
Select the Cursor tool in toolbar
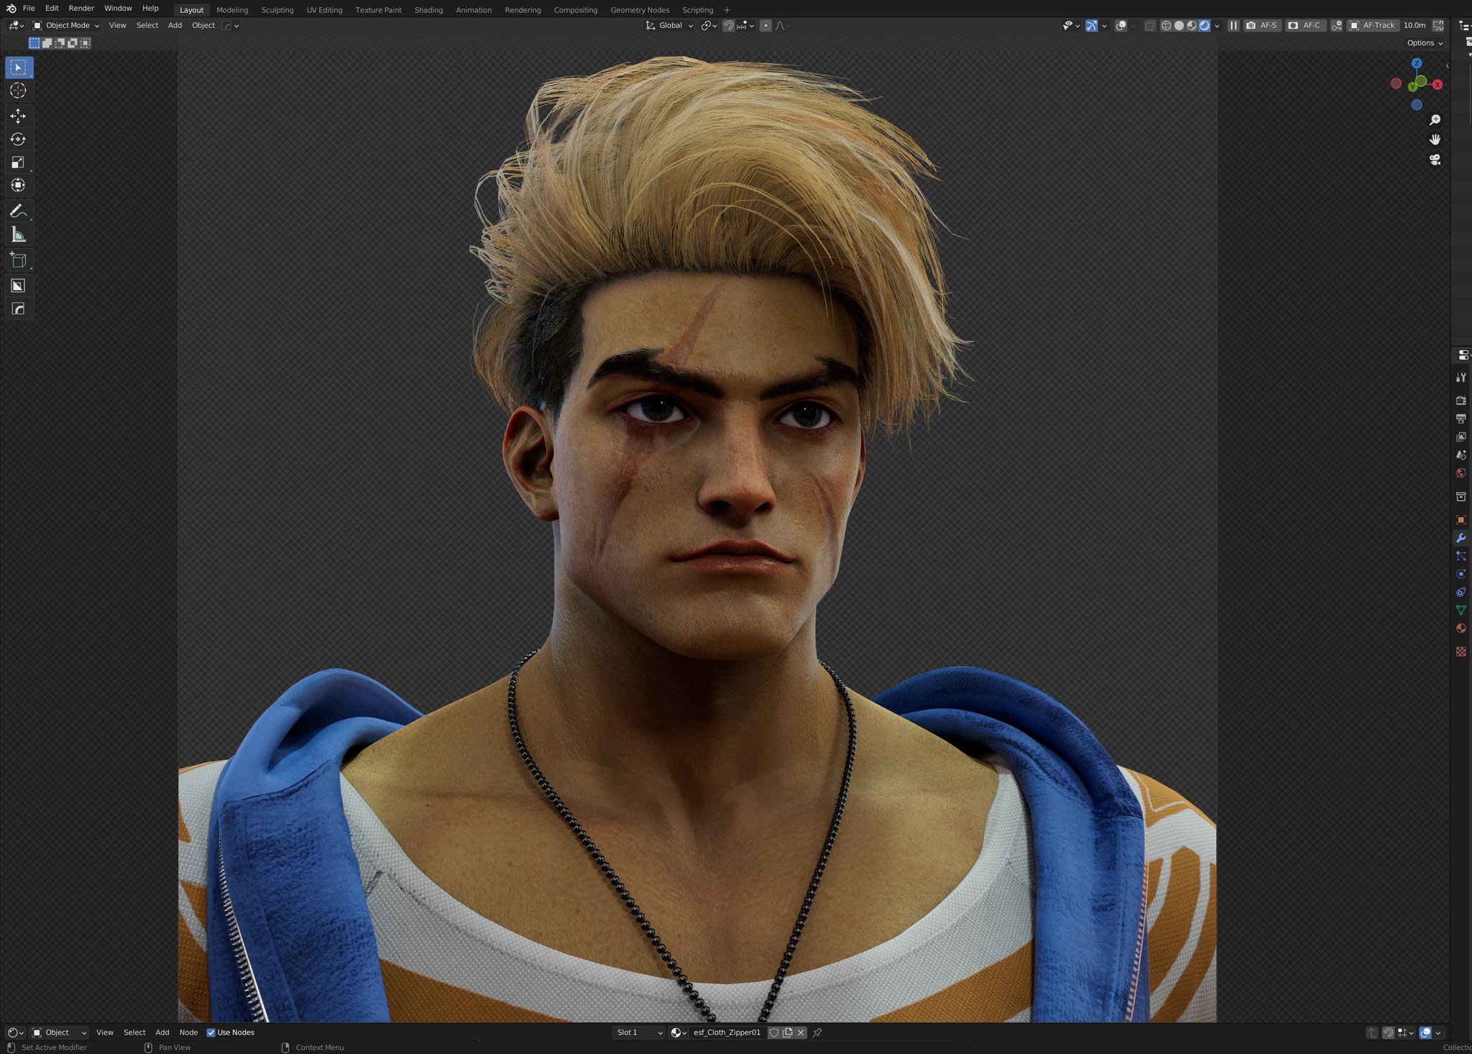click(18, 91)
